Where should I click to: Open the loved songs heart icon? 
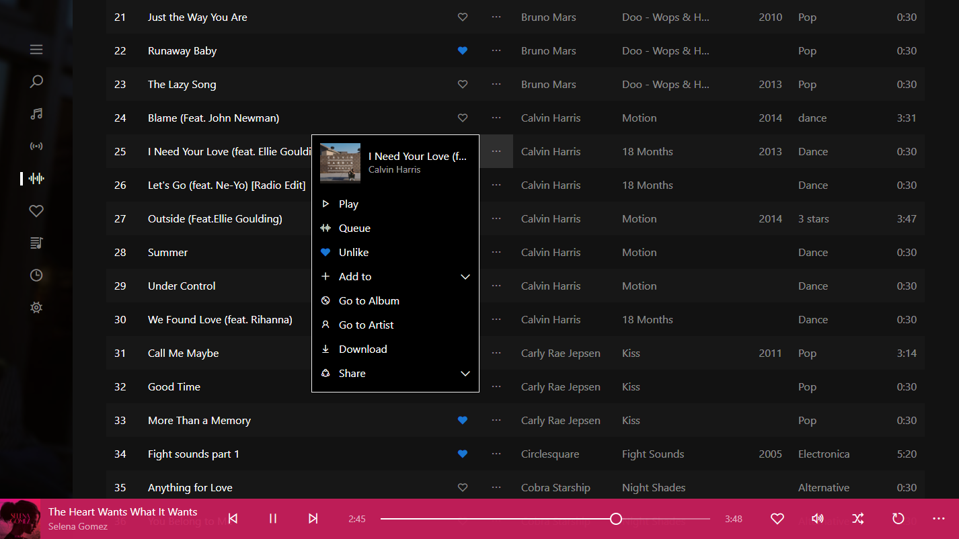[x=36, y=210]
